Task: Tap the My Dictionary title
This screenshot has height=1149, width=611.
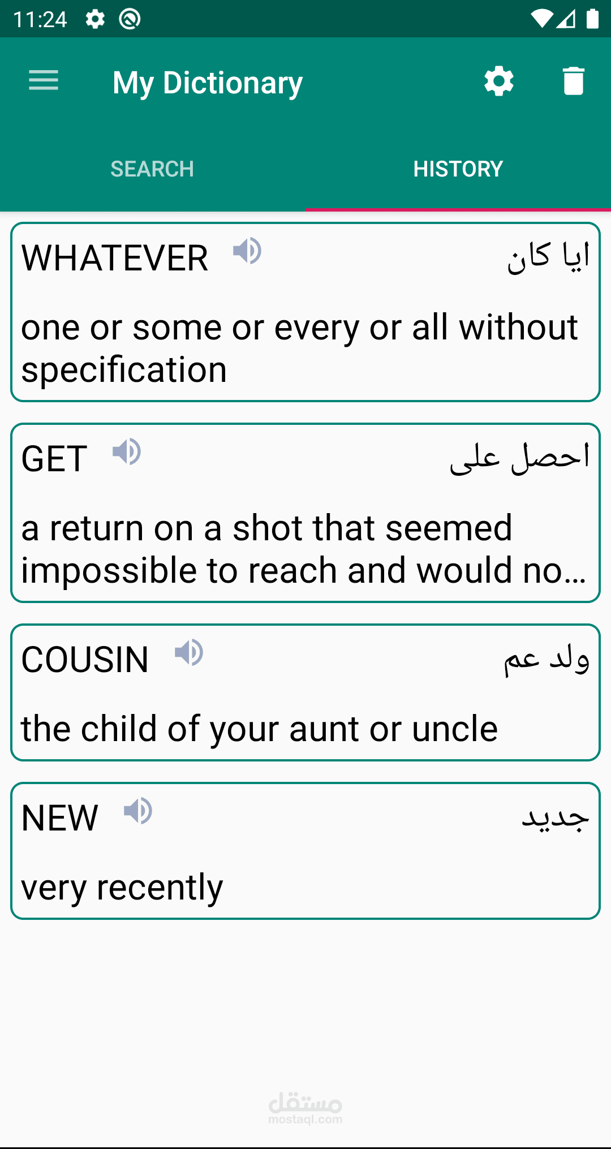Action: (x=208, y=83)
